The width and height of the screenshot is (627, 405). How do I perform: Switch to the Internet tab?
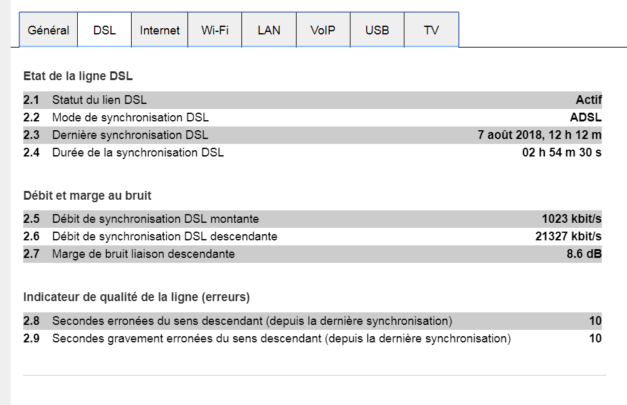coord(159,30)
